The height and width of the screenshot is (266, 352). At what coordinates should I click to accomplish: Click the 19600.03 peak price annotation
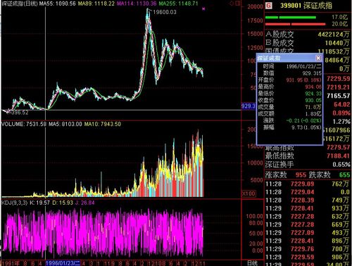(165, 12)
